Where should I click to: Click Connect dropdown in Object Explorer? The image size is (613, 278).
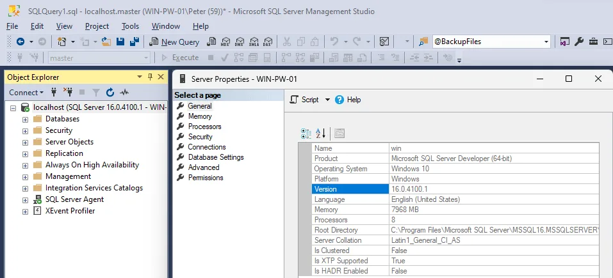(x=26, y=93)
